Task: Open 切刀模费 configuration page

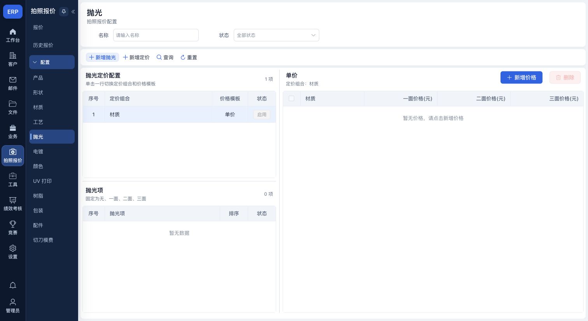Action: pos(52,240)
